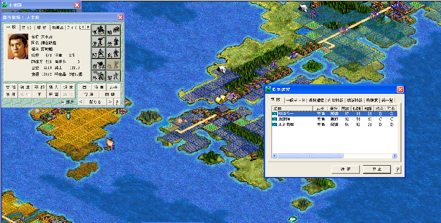
Task: Click the 輸 transport command icon
Action: click(113, 30)
